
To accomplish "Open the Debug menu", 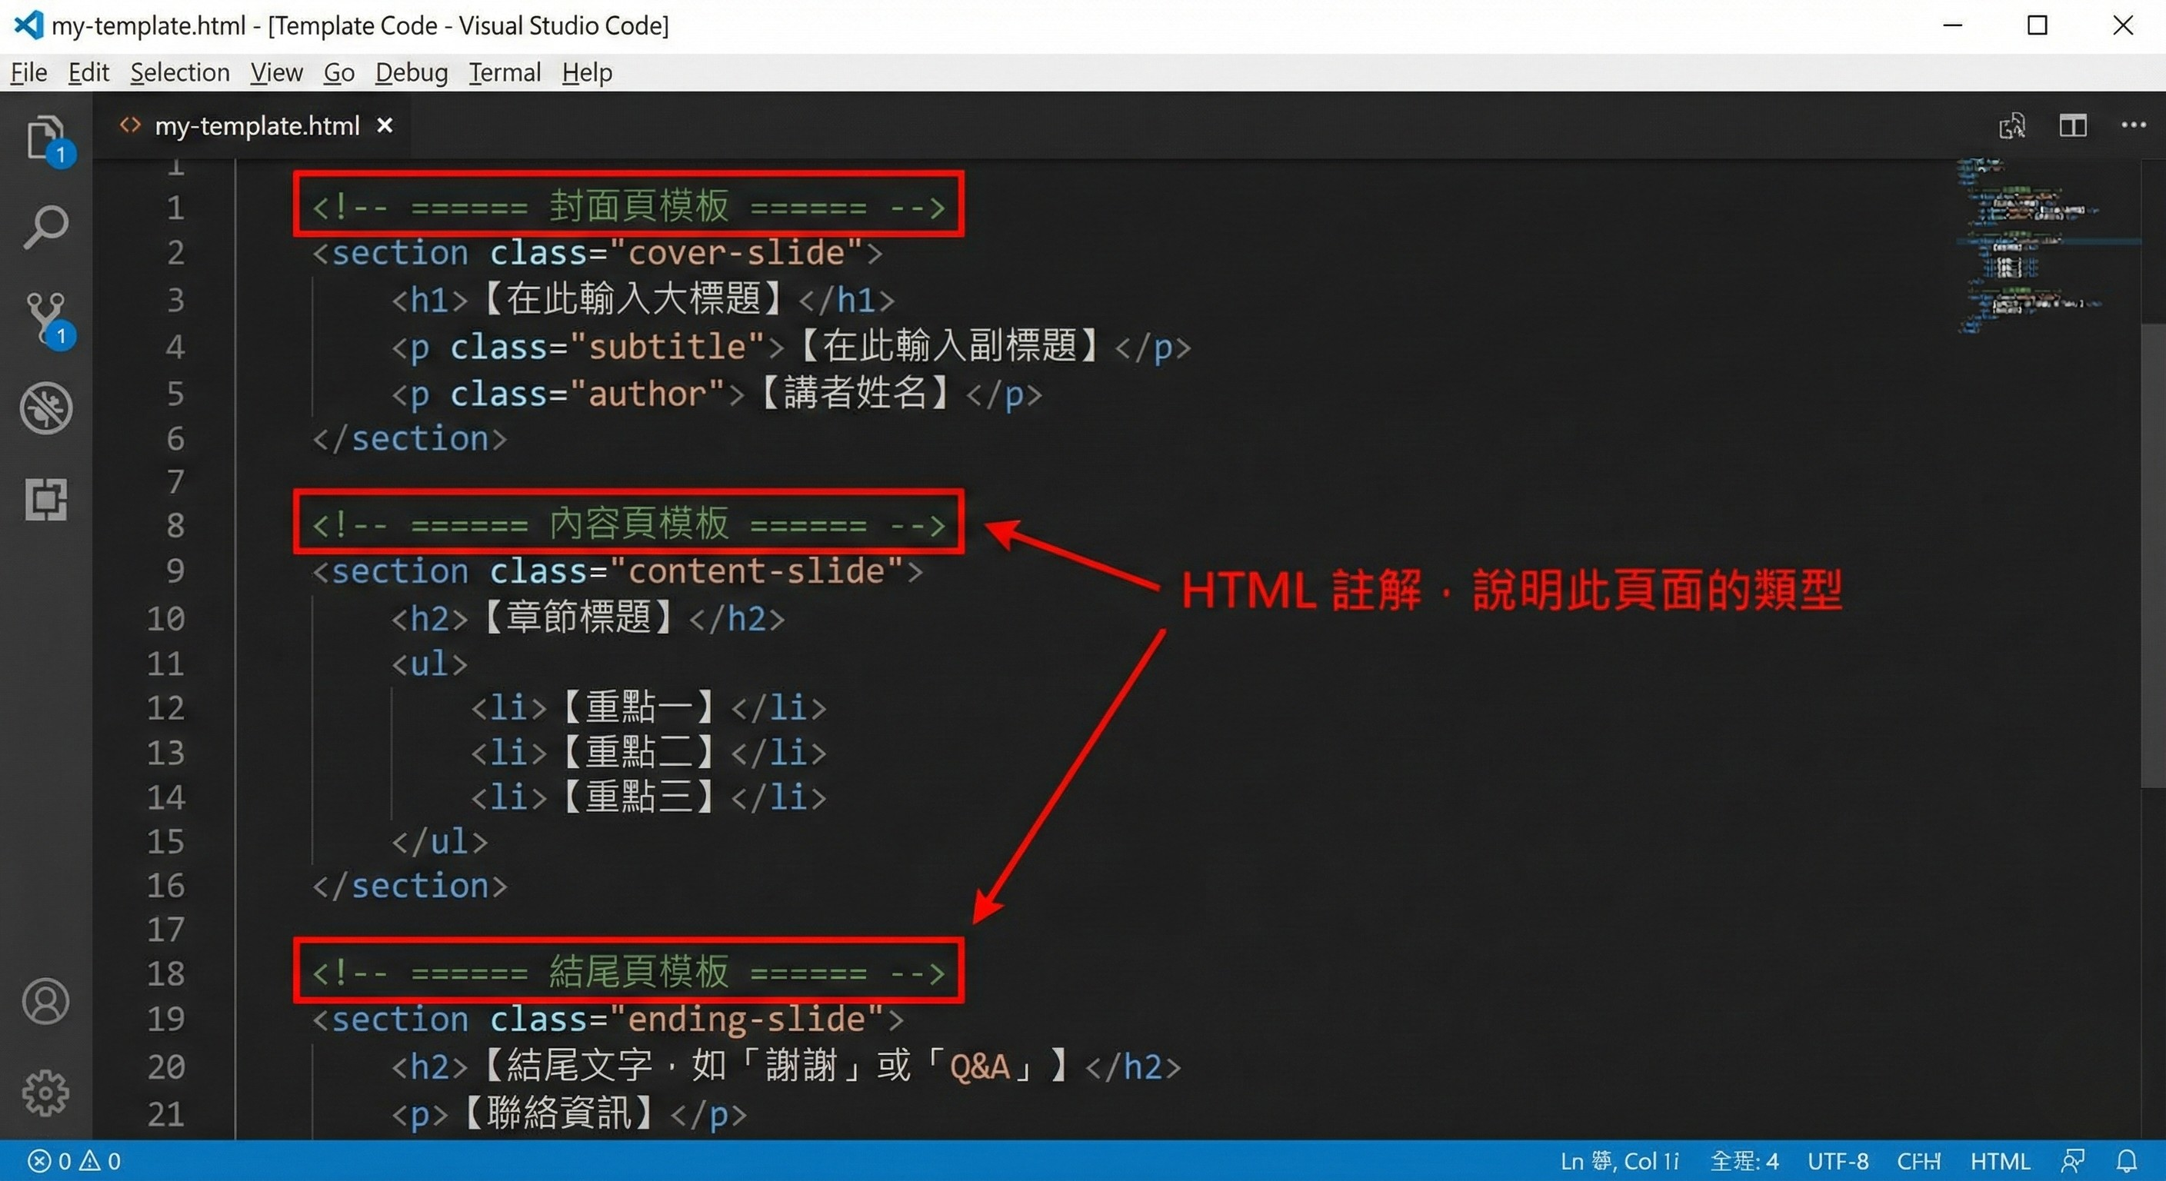I will (412, 73).
